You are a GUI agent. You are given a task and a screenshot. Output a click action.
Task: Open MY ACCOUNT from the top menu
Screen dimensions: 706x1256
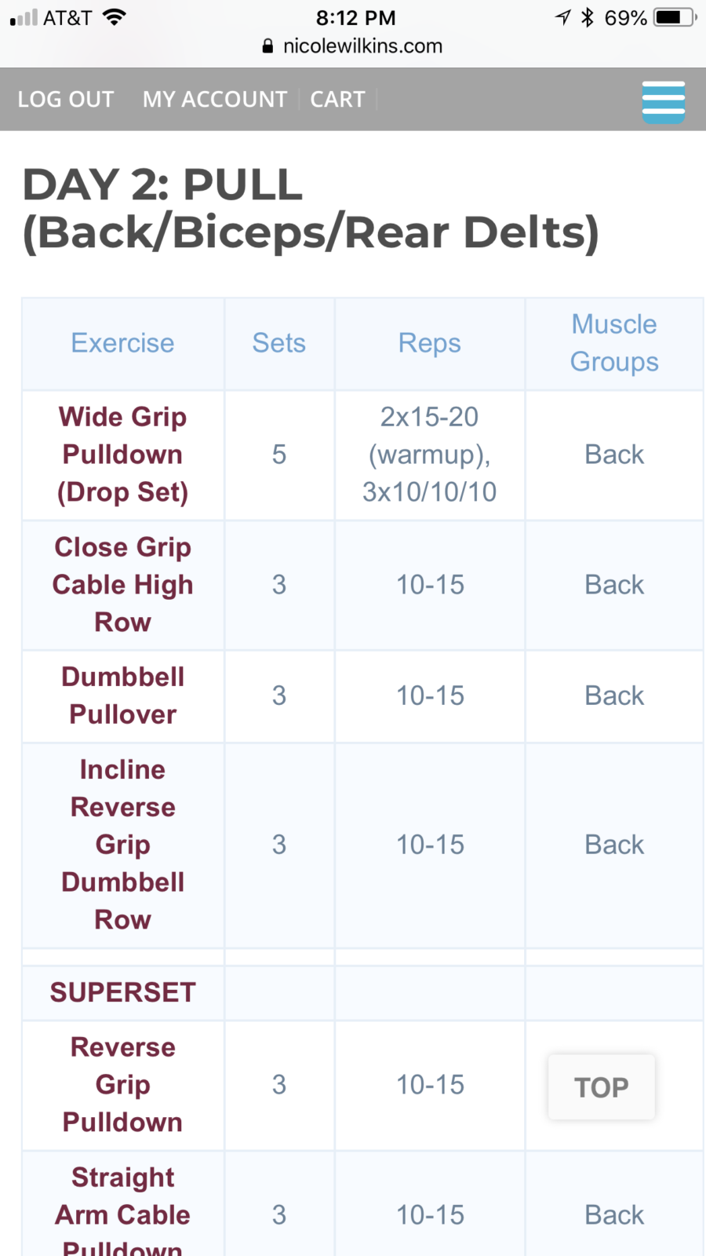click(x=215, y=100)
